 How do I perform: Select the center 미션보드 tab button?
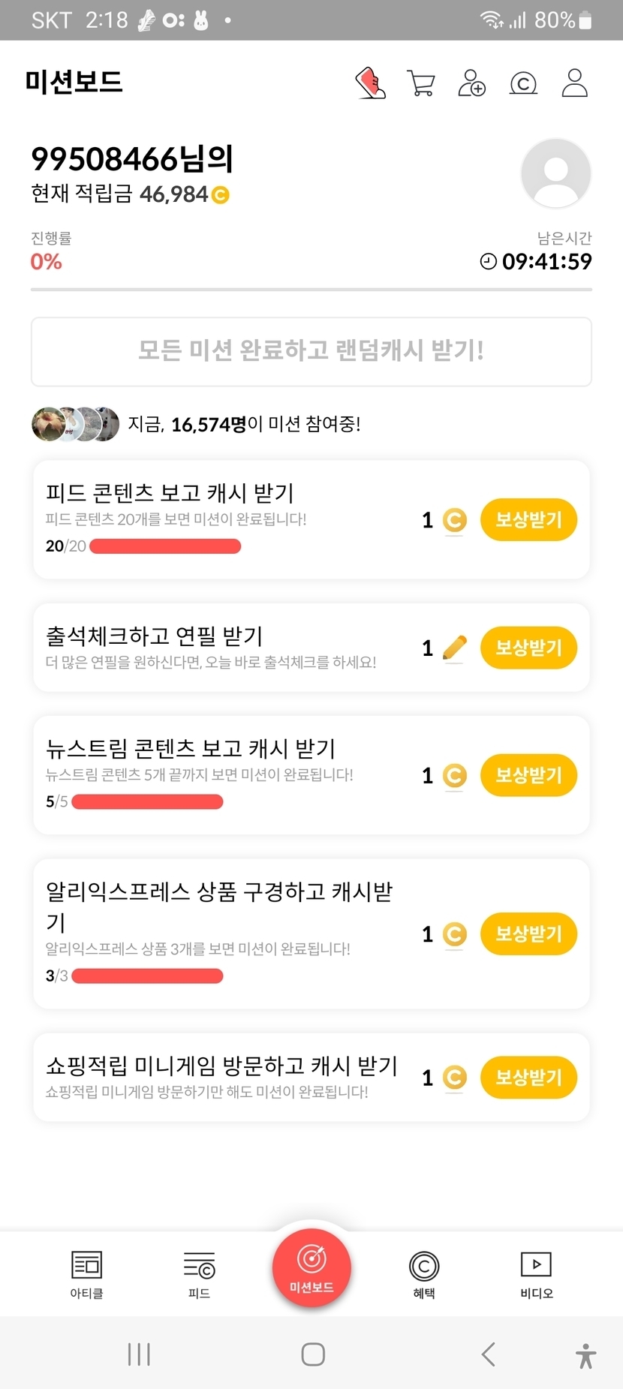click(311, 1268)
